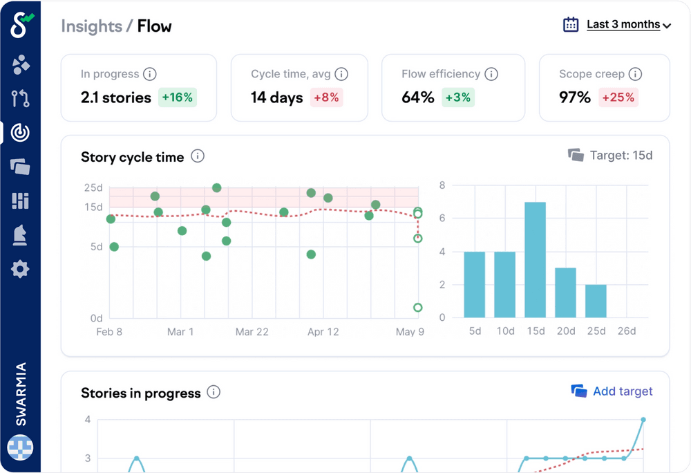Screen dimensions: 691x473
Task: Click the chess knight sidebar icon
Action: click(x=21, y=235)
